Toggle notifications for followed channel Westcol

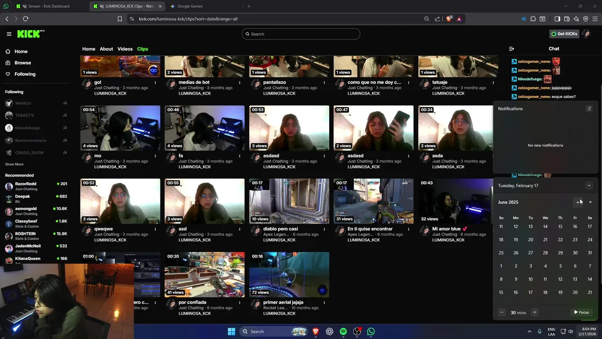coord(65,103)
